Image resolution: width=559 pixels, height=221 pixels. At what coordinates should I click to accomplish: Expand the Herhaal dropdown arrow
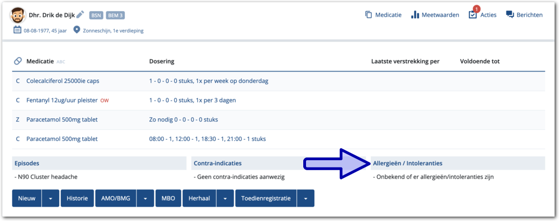[x=224, y=198]
